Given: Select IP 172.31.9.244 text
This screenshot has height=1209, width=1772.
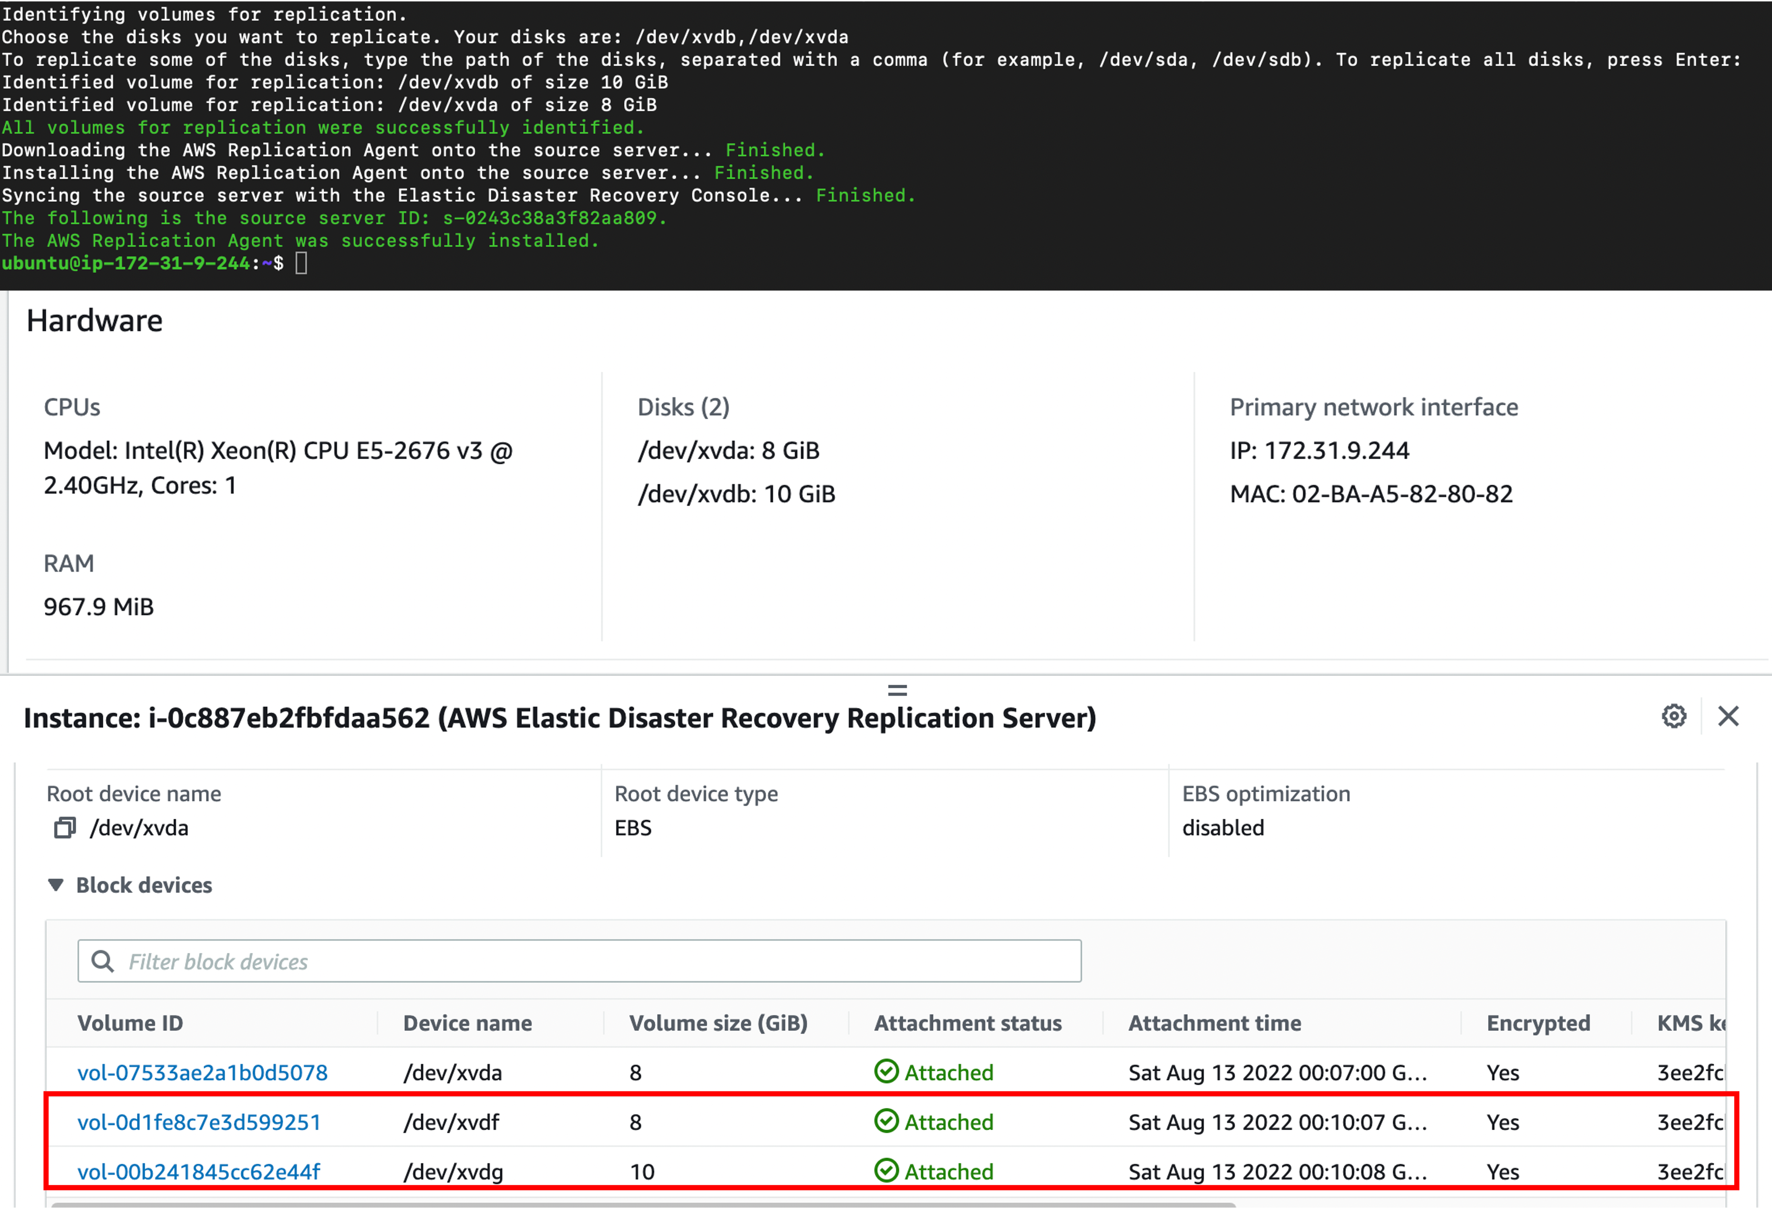Looking at the screenshot, I should pyautogui.click(x=1319, y=451).
